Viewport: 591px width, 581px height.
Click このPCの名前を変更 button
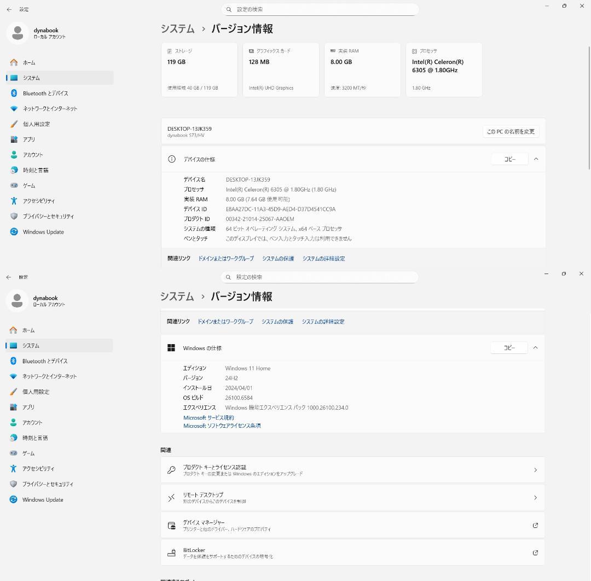[x=511, y=131]
